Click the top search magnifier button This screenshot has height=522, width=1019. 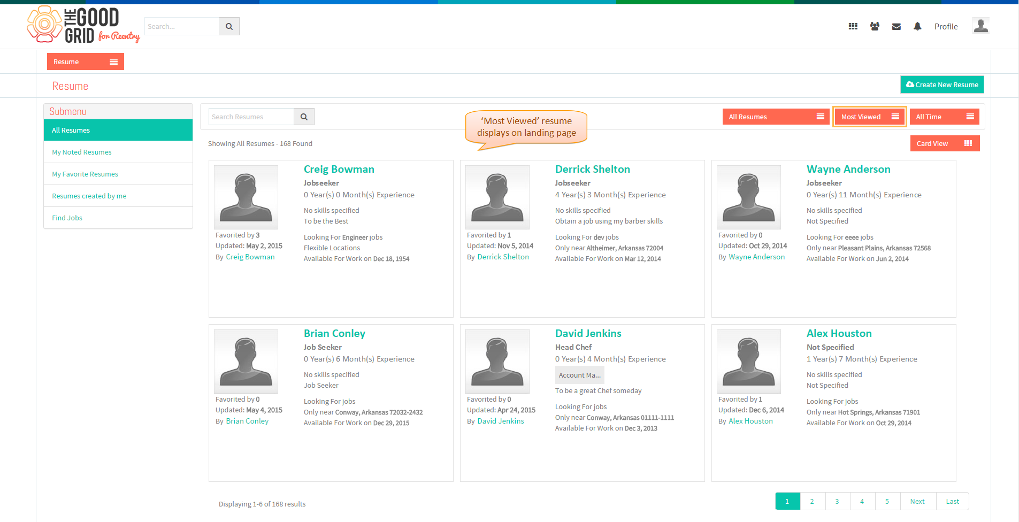point(229,26)
